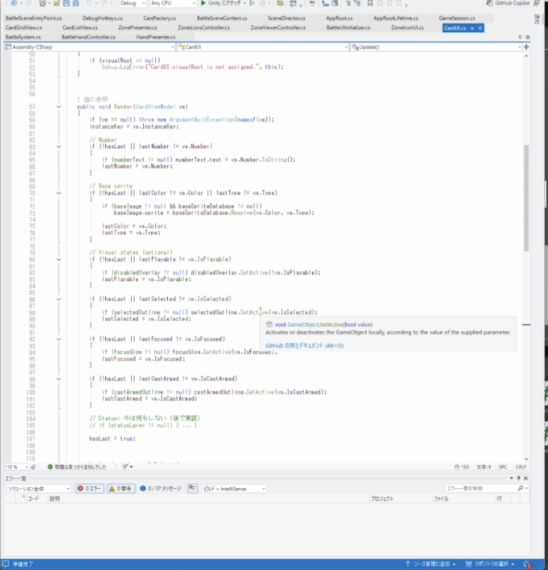Click the GitHub examples and documentation link
The width and height of the screenshot is (548, 570).
point(304,345)
